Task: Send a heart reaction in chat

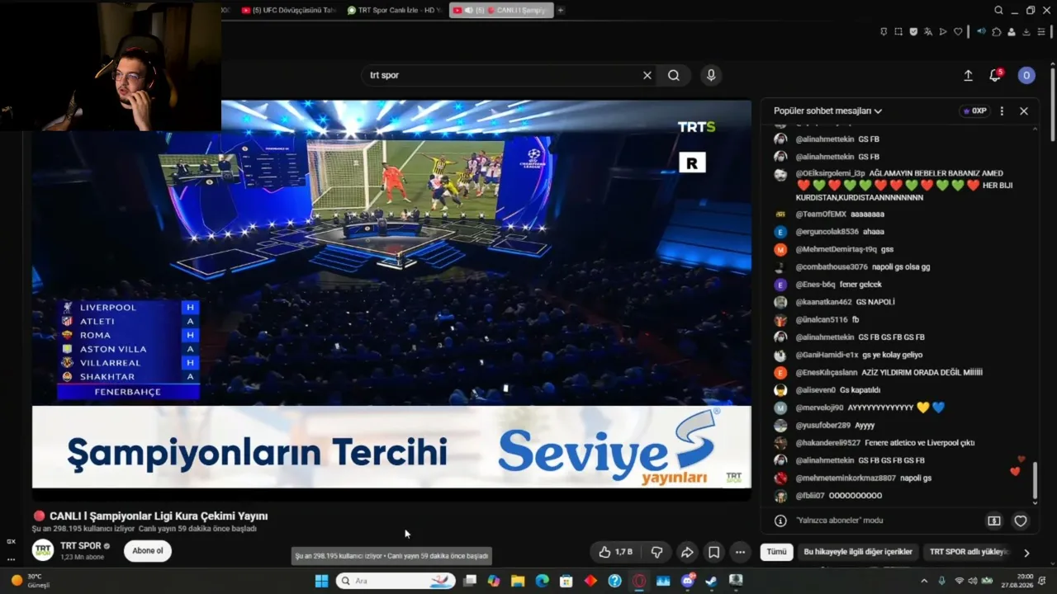Action: coord(1021,521)
